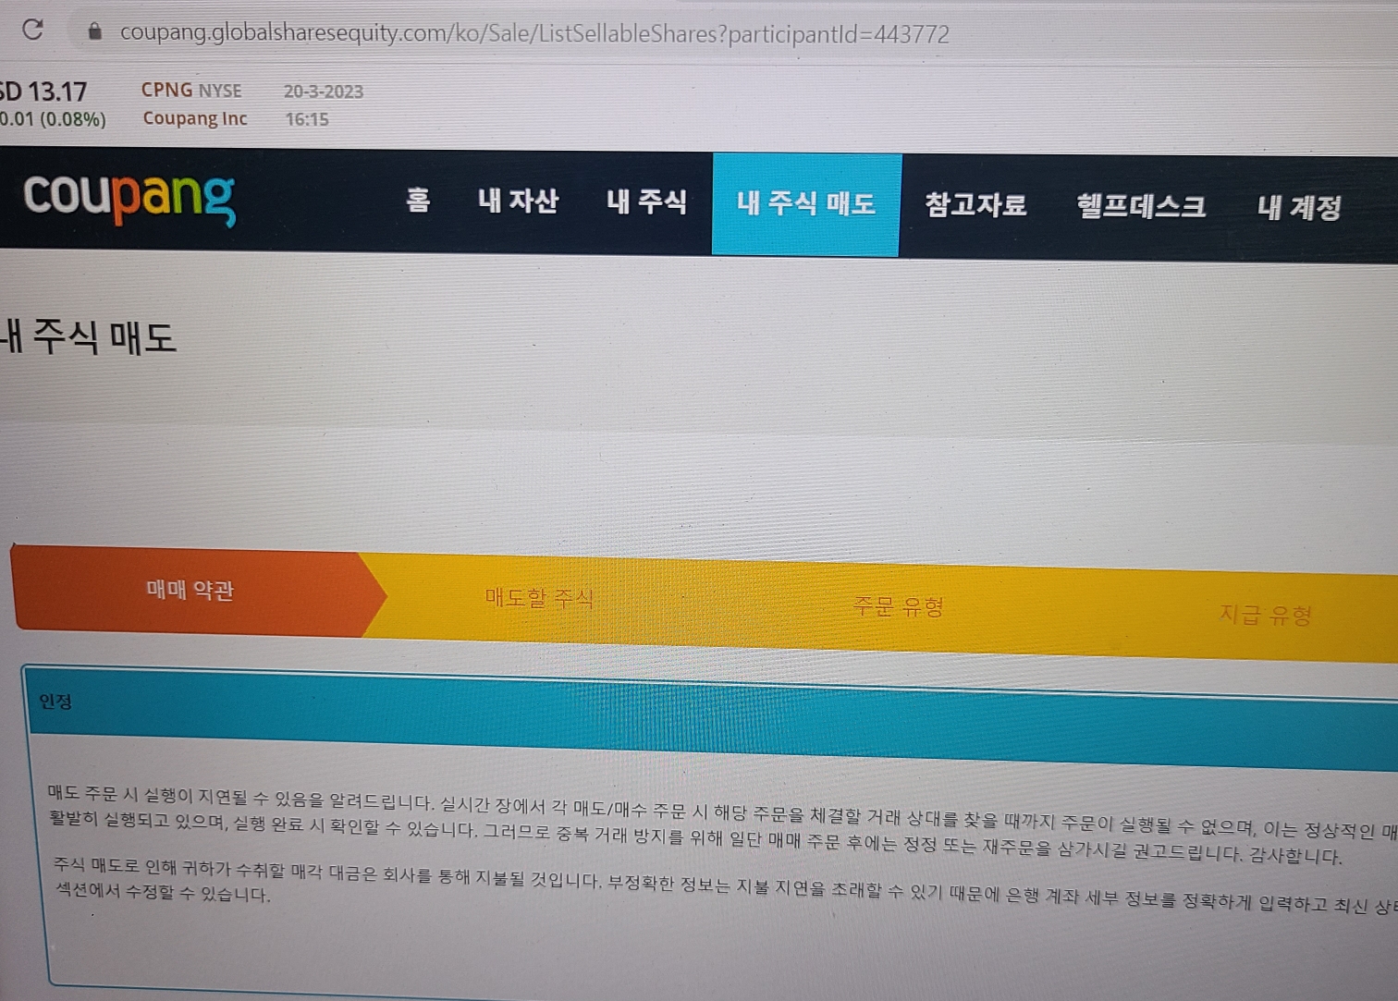The height and width of the screenshot is (1001, 1398).
Task: Click the paragraph starting 주식 매도로 인해
Action: [x=726, y=885]
